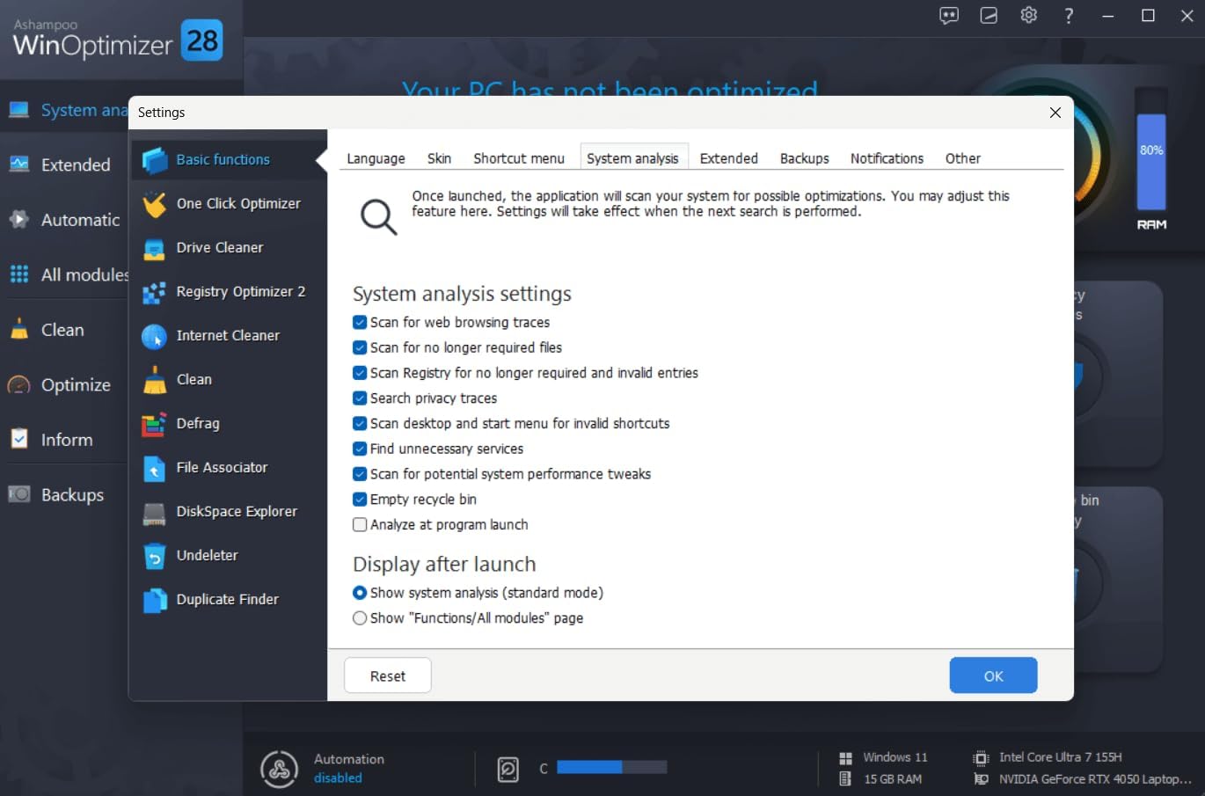Viewport: 1205px width, 796px height.
Task: Uncheck Empty recycle bin option
Action: coord(360,499)
